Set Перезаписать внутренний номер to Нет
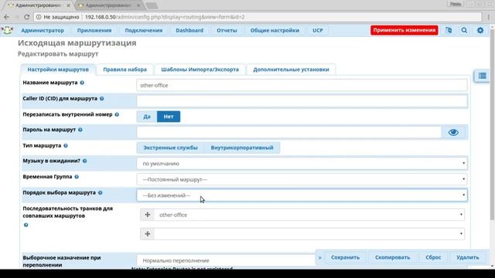The image size is (495, 278). pyautogui.click(x=169, y=117)
